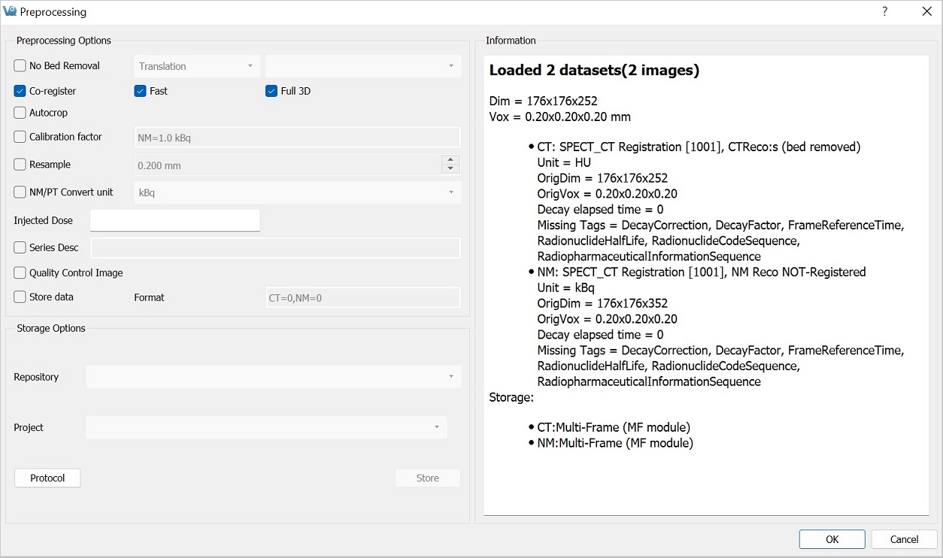Disable the Co-register checkbox
943x558 pixels.
tap(20, 90)
